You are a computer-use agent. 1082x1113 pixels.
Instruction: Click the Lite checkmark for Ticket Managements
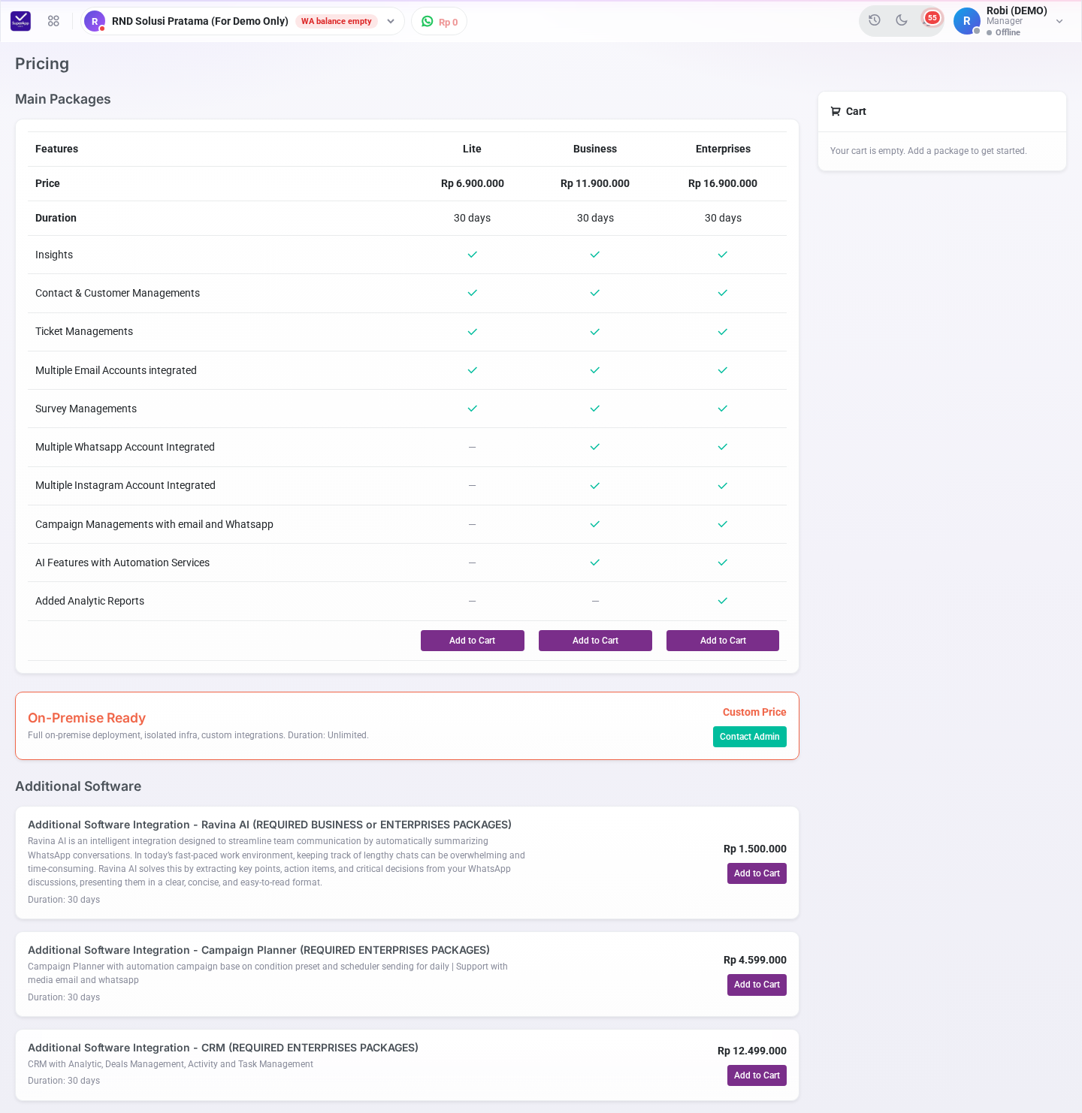click(x=473, y=332)
